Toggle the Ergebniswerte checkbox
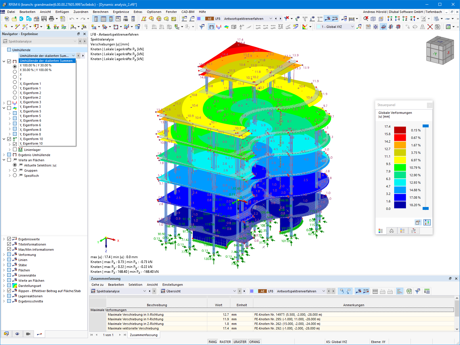 coord(9,239)
